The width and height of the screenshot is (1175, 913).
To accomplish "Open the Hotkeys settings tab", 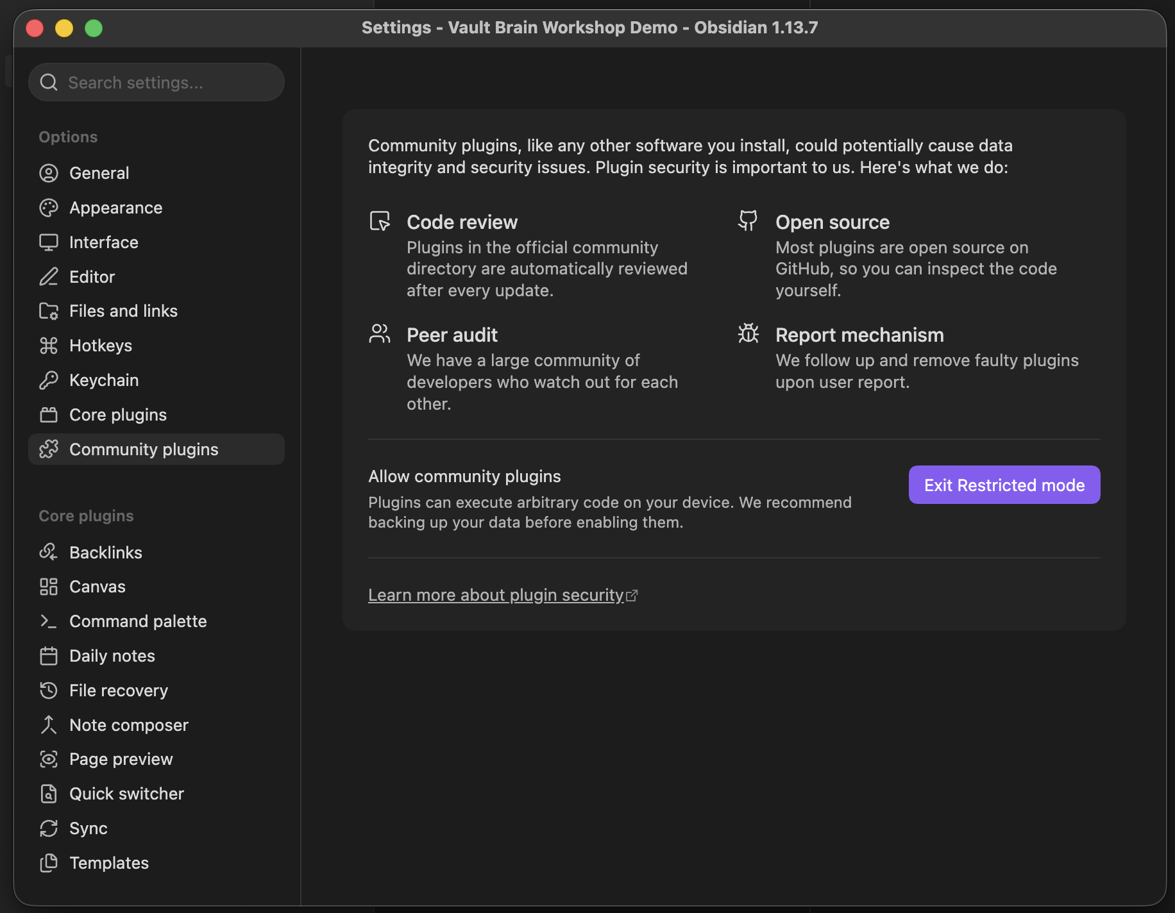I will (x=156, y=346).
